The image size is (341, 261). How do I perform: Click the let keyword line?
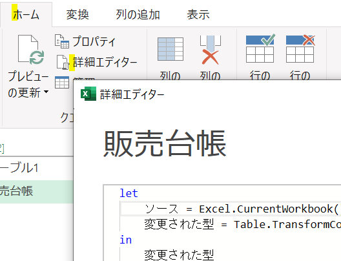click(x=129, y=193)
